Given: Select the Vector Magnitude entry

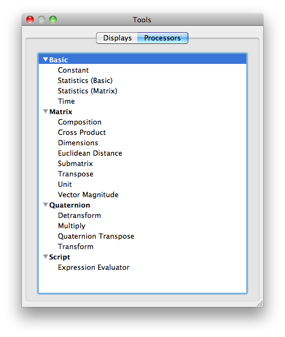Looking at the screenshot, I should point(88,195).
